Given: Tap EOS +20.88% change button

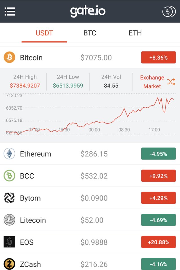Looking at the screenshot, I should 158,242.
